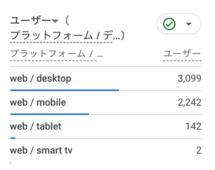Viewport: 215px width, 170px height.
Task: Click the short blue bar under web / tablet
Action: tap(13, 138)
